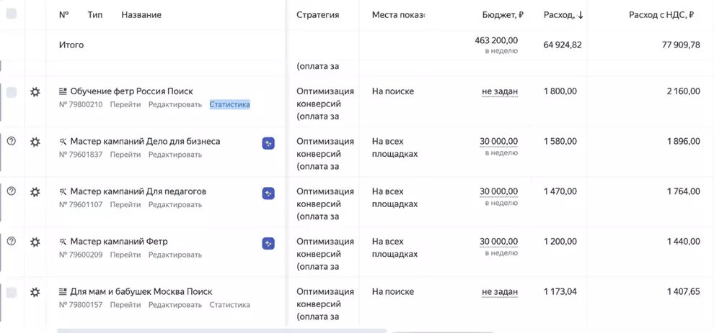This screenshot has width=714, height=333.
Task: Open settings gear for Мастер кампаний Фетр
Action: [x=35, y=242]
